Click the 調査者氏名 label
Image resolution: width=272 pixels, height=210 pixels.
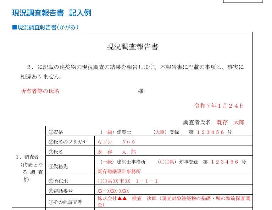[x=197, y=122]
